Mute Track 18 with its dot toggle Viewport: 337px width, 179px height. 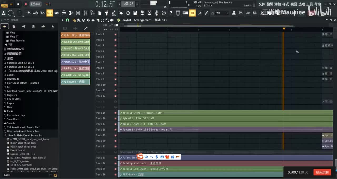[115, 130]
